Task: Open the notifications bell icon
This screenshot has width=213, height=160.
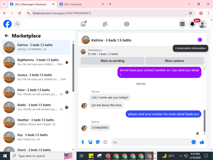Action: point(193,24)
